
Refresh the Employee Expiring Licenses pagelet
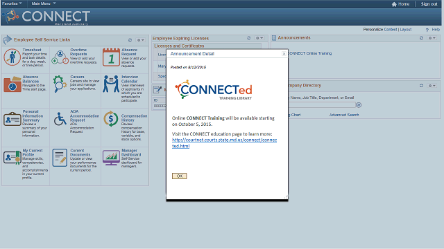tap(249, 38)
